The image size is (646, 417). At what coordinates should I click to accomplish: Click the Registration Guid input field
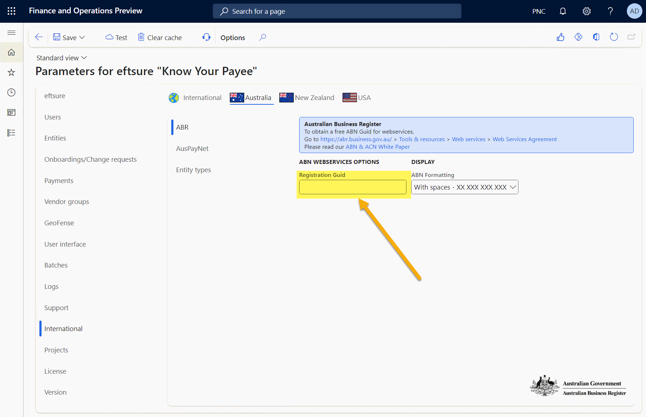pyautogui.click(x=353, y=187)
